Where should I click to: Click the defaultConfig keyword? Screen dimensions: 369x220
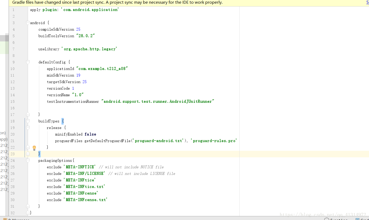(52, 62)
